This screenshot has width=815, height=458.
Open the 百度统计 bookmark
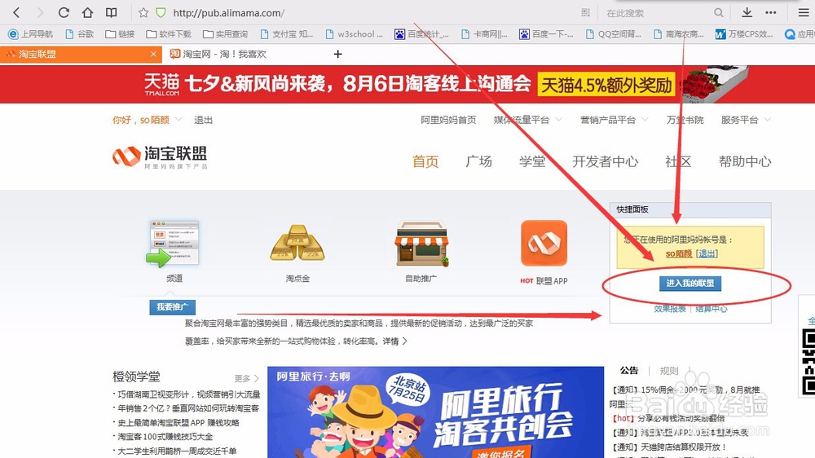tap(421, 34)
